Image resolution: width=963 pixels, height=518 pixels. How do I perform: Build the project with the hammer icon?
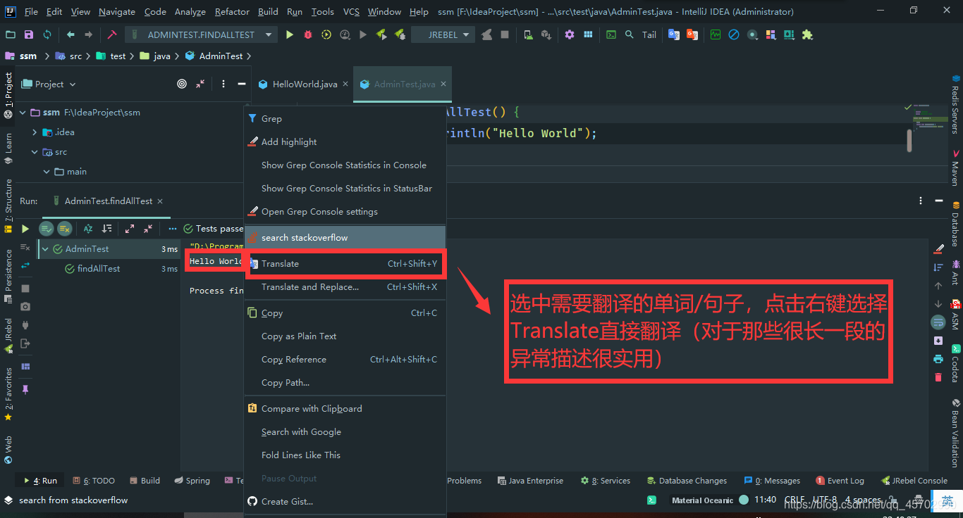click(x=112, y=34)
